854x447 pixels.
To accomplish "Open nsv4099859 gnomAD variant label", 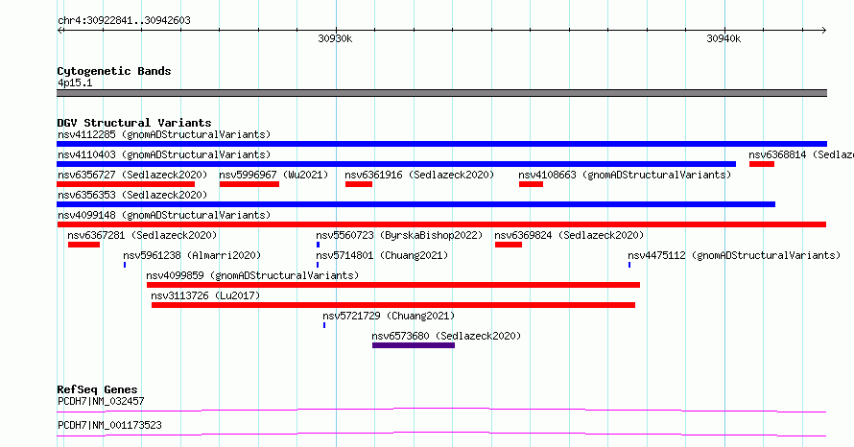I will click(x=252, y=275).
